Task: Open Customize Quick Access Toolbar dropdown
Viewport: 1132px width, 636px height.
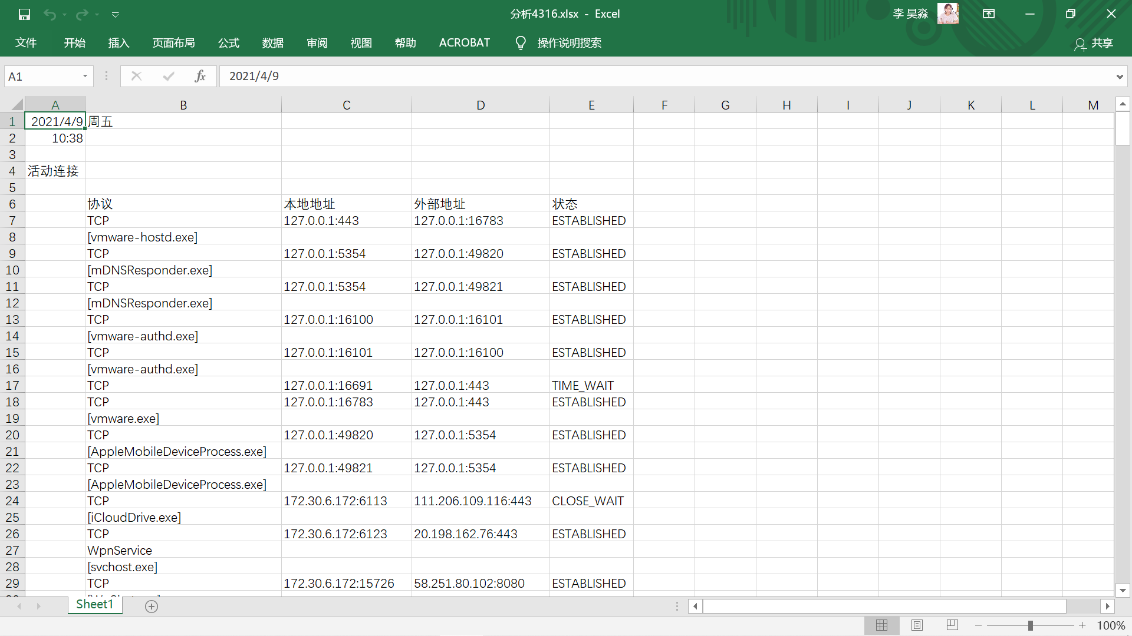Action: point(116,14)
